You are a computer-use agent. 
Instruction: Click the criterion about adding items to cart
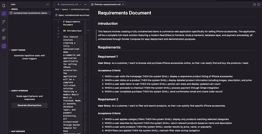[x=163, y=84]
